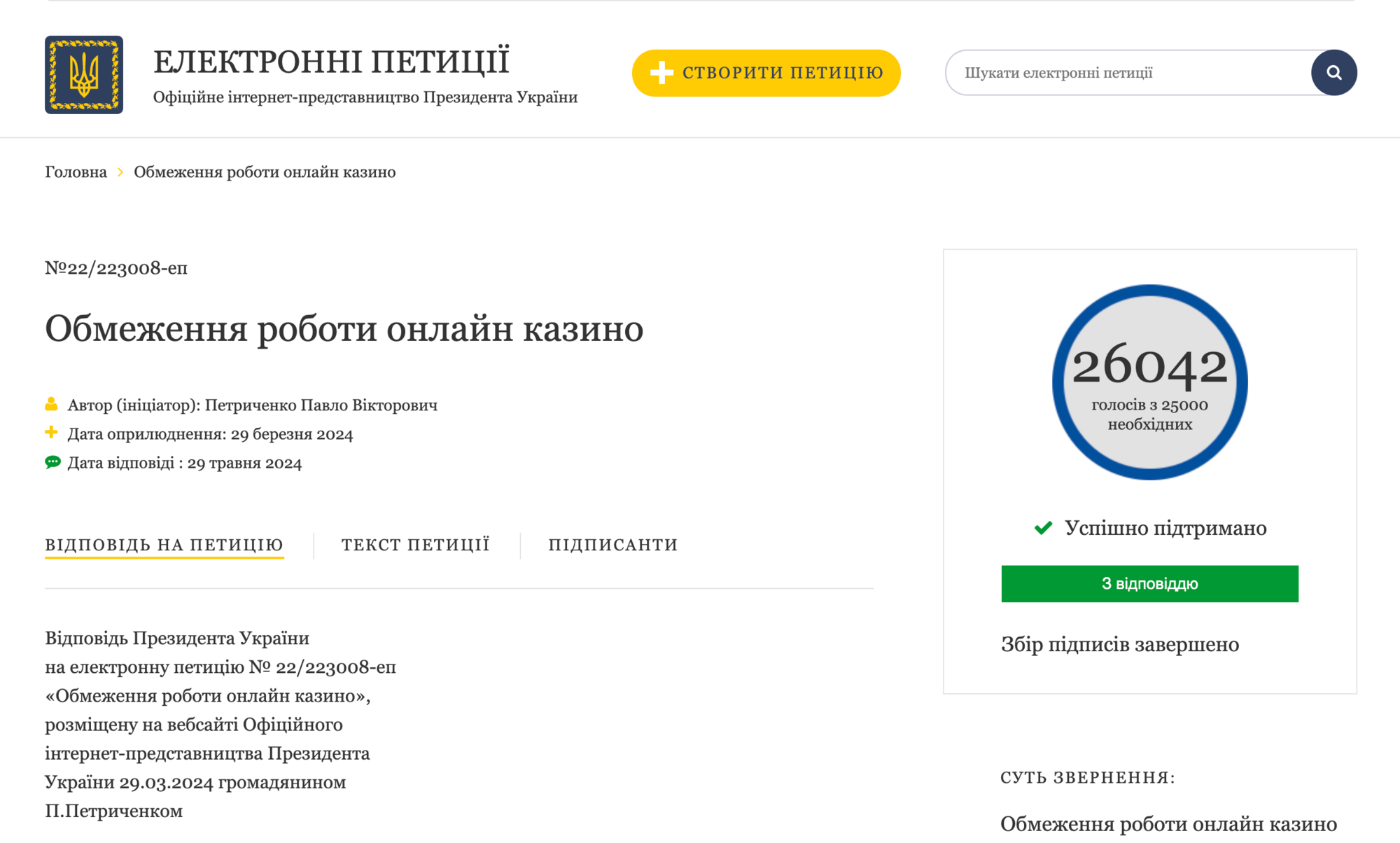Click the yellow plus icon beside publication date
This screenshot has height=843, width=1400.
[51, 432]
